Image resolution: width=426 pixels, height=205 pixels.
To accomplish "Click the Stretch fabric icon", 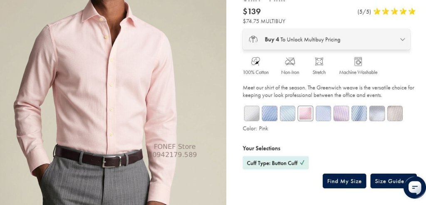I will pyautogui.click(x=319, y=62).
